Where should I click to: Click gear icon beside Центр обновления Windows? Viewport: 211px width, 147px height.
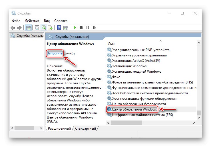[109, 109]
